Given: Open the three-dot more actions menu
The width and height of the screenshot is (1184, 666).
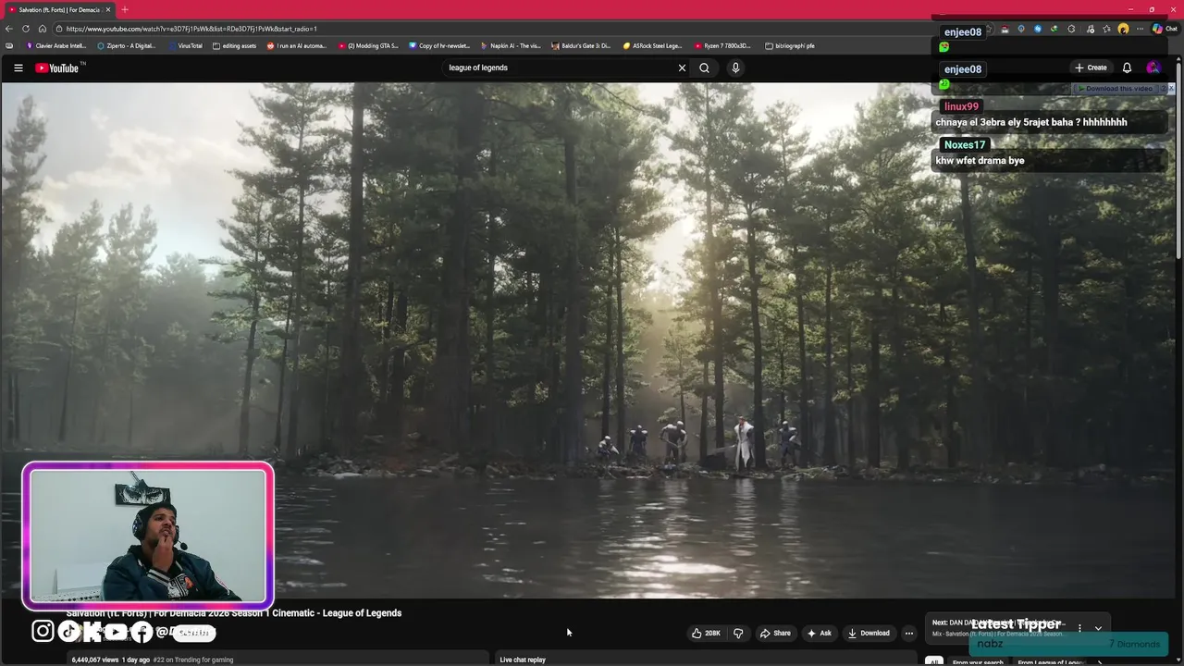Looking at the screenshot, I should point(909,634).
